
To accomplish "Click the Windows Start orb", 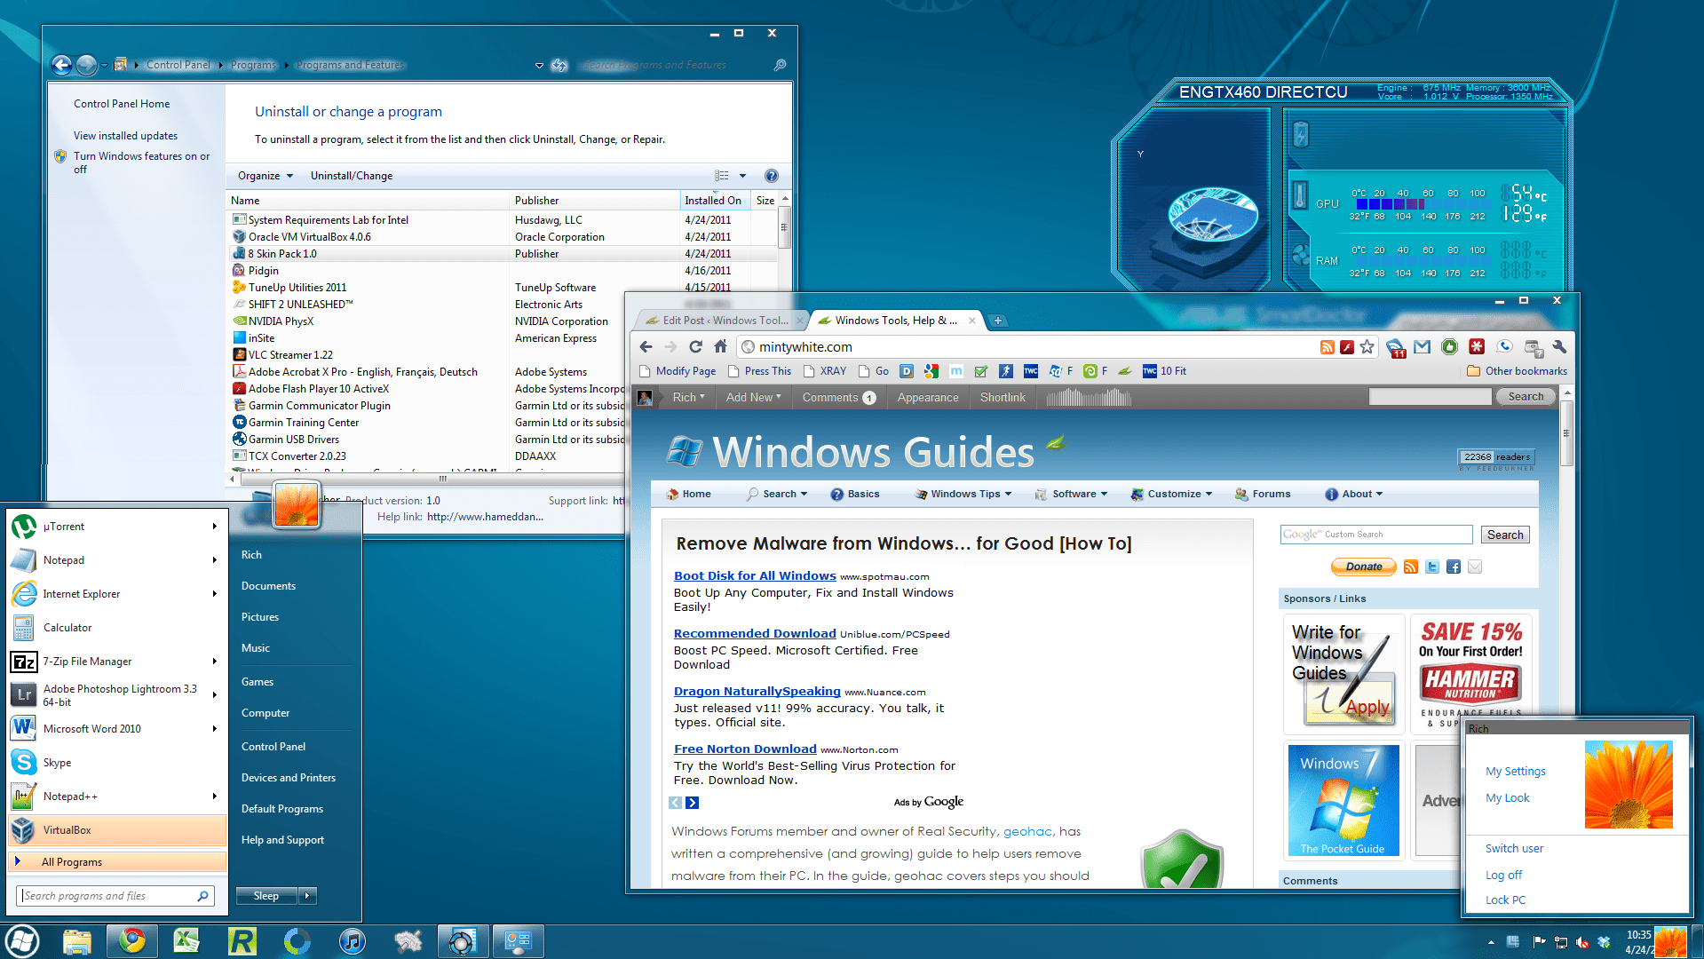I will (22, 940).
